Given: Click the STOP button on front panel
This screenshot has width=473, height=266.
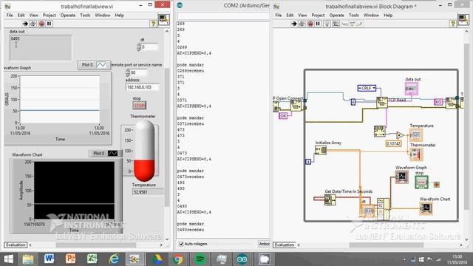Looking at the screenshot, I should click(x=139, y=105).
